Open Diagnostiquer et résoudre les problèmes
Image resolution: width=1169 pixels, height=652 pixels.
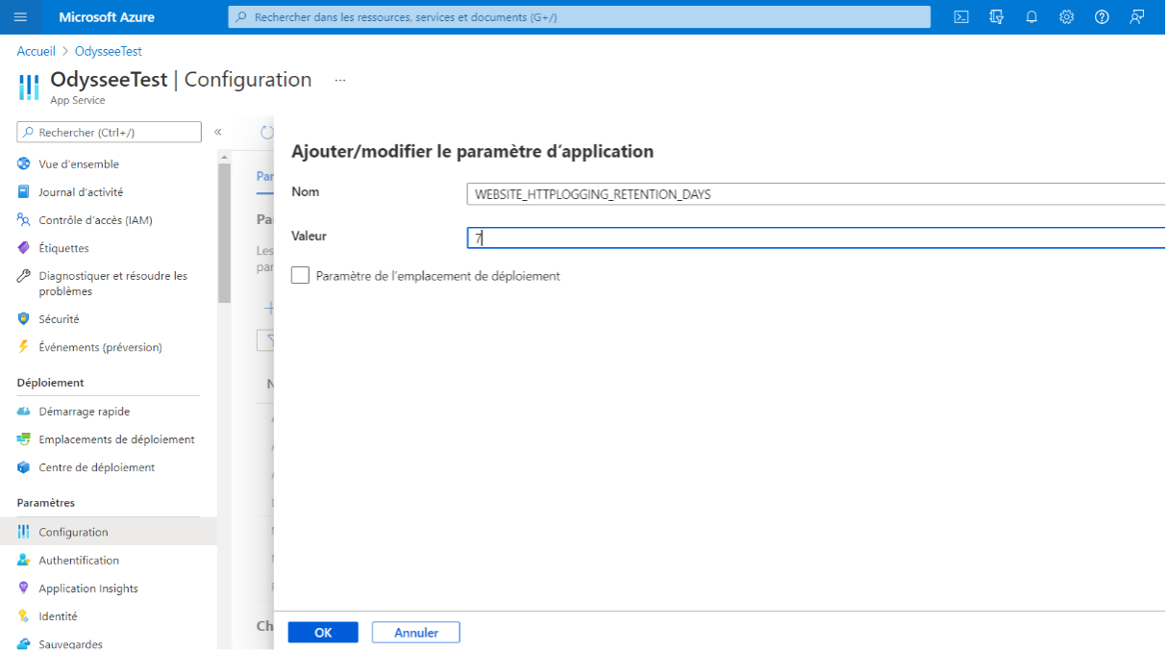tap(112, 284)
